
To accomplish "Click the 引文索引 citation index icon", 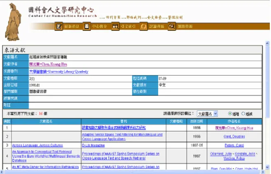I will (115, 26).
